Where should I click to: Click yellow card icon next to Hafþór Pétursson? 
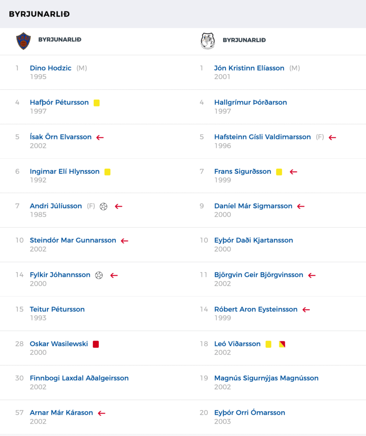97,103
